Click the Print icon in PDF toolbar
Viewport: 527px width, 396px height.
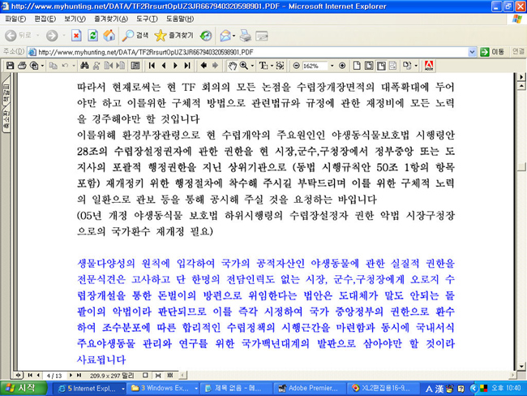coord(22,65)
